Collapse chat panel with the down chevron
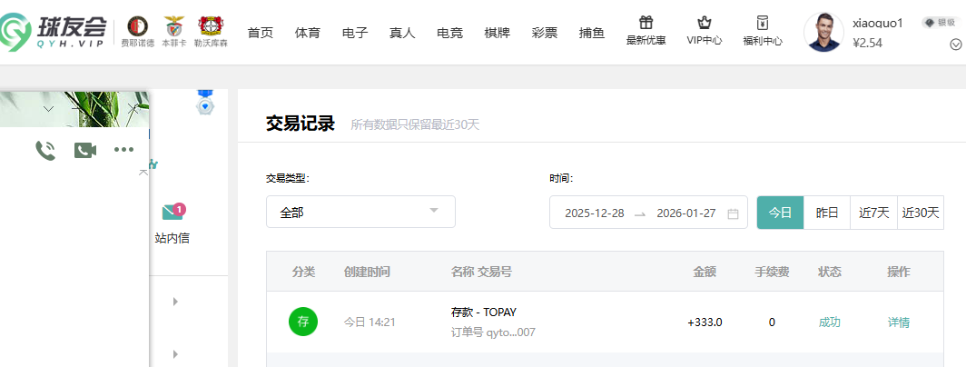The image size is (966, 367). coord(49,108)
